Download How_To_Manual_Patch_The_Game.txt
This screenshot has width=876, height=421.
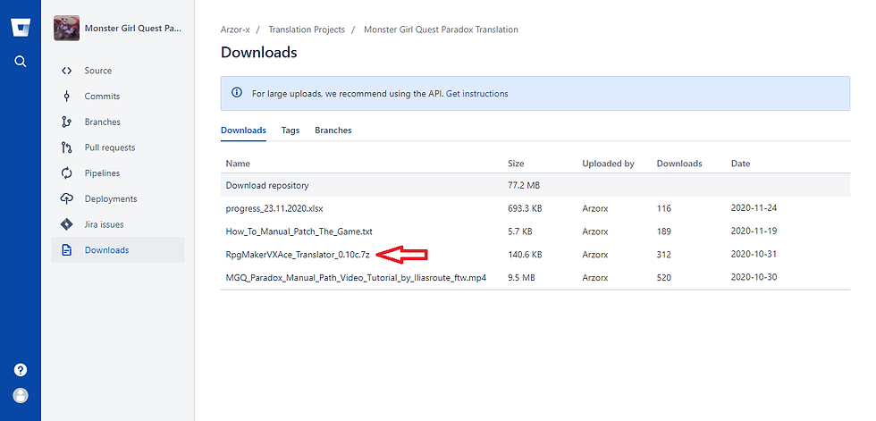299,232
